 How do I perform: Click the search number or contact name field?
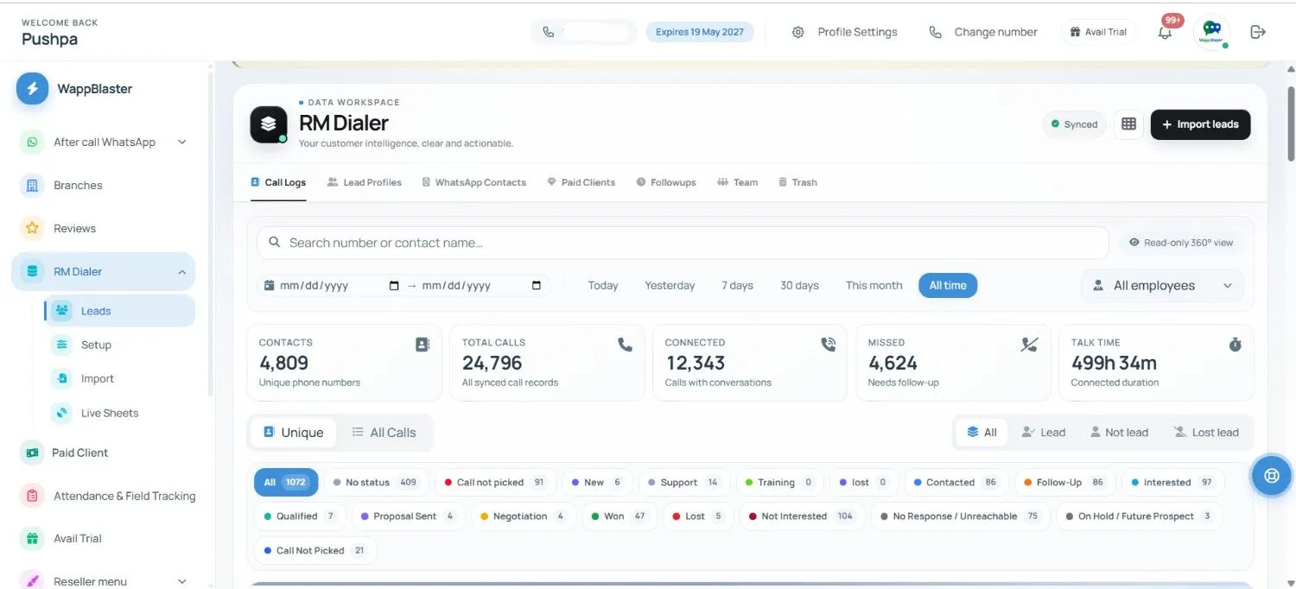pos(683,243)
